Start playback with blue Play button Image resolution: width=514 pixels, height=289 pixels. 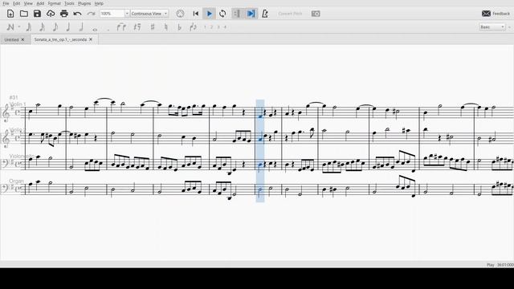(x=209, y=14)
